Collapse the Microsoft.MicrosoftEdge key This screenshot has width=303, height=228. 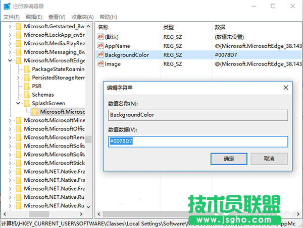[x=10, y=60]
